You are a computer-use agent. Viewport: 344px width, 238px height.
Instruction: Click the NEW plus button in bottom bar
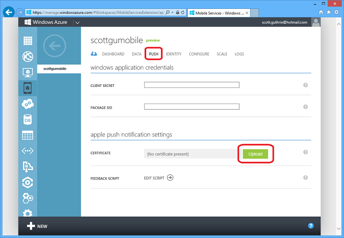tap(37, 226)
